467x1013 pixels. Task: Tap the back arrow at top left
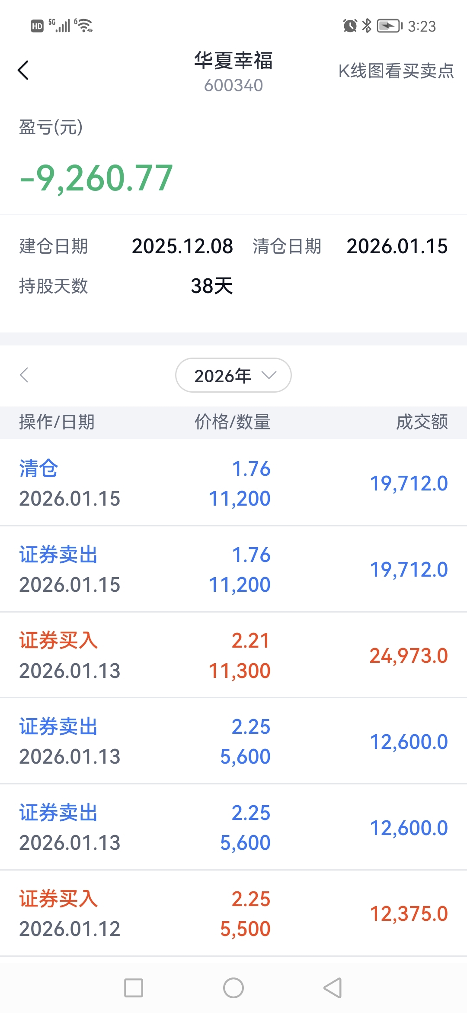23,70
